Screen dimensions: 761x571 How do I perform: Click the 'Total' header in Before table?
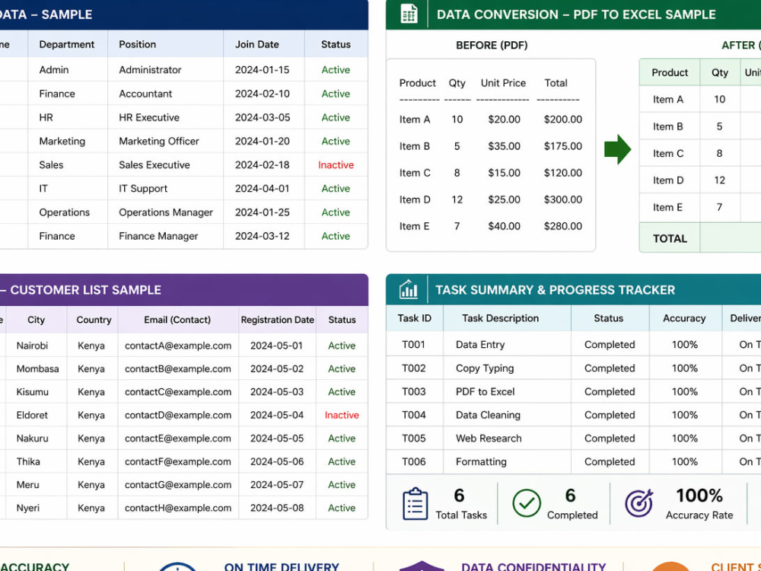[556, 83]
